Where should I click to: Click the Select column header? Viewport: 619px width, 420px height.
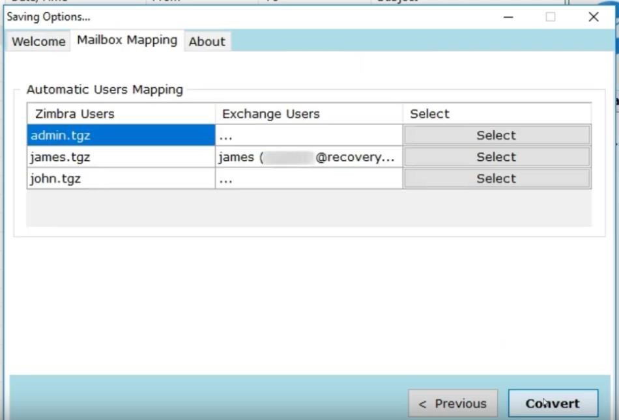pos(497,113)
